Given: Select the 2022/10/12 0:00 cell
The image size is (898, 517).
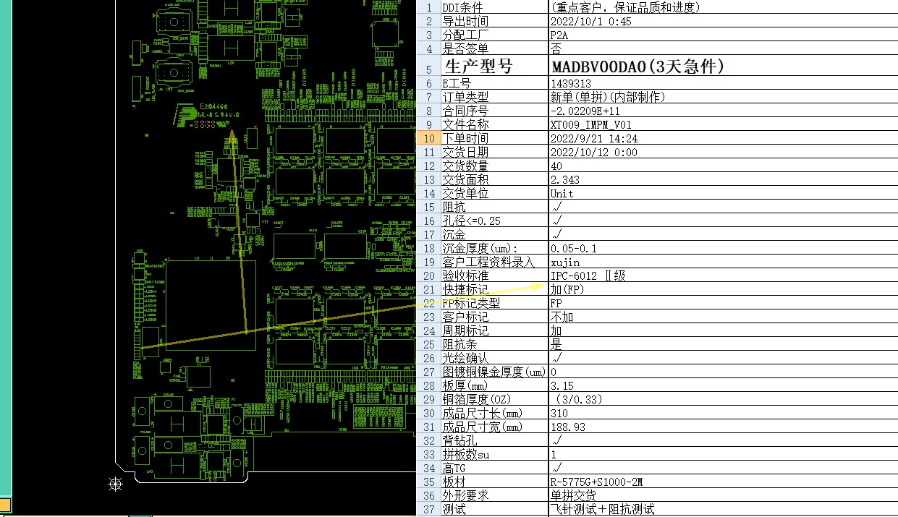Looking at the screenshot, I should point(723,152).
